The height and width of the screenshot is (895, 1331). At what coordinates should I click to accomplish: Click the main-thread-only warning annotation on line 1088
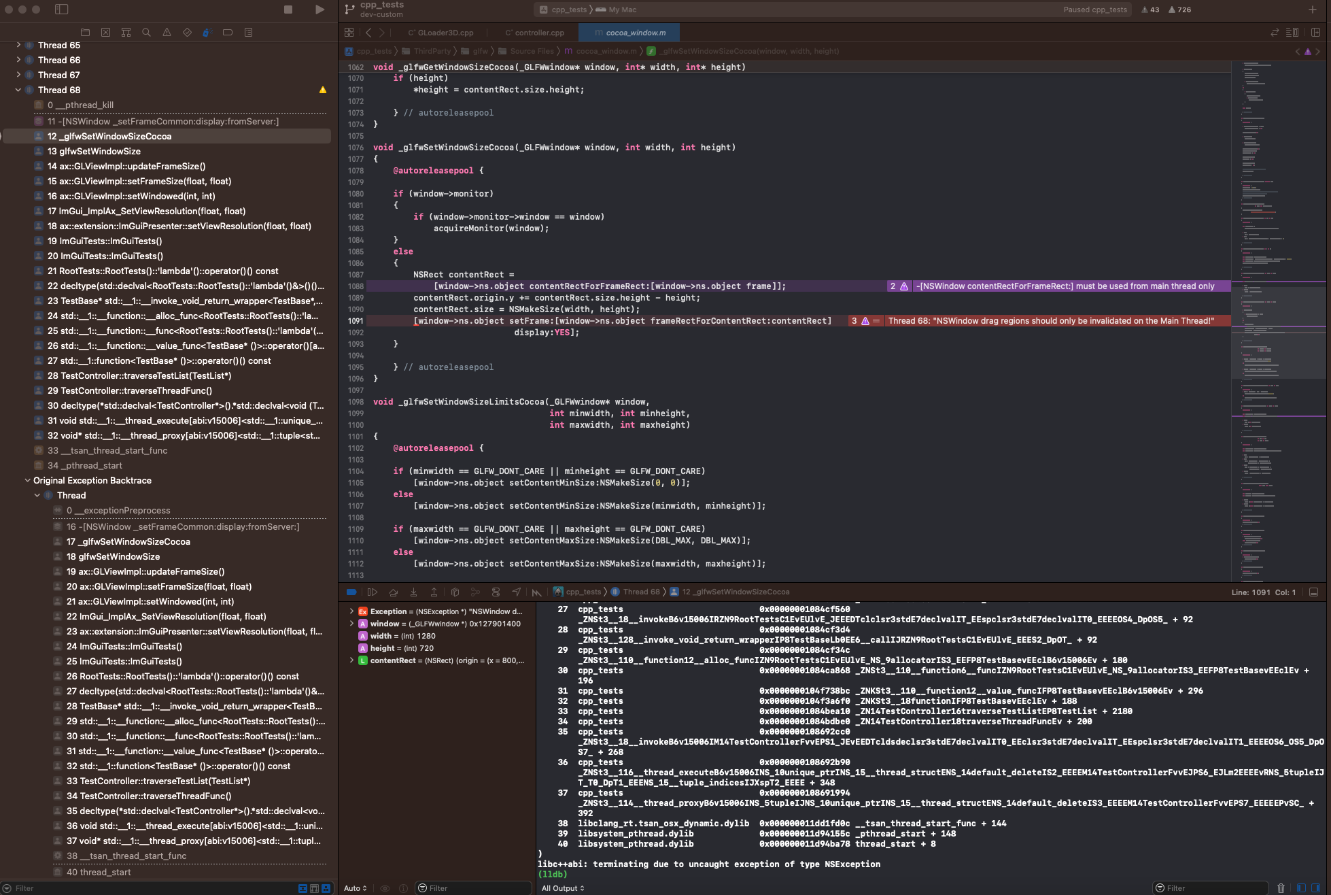[1065, 286]
